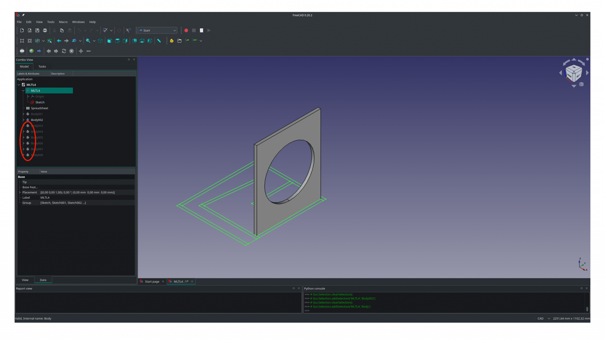Switch to the Tasks tab

click(42, 67)
